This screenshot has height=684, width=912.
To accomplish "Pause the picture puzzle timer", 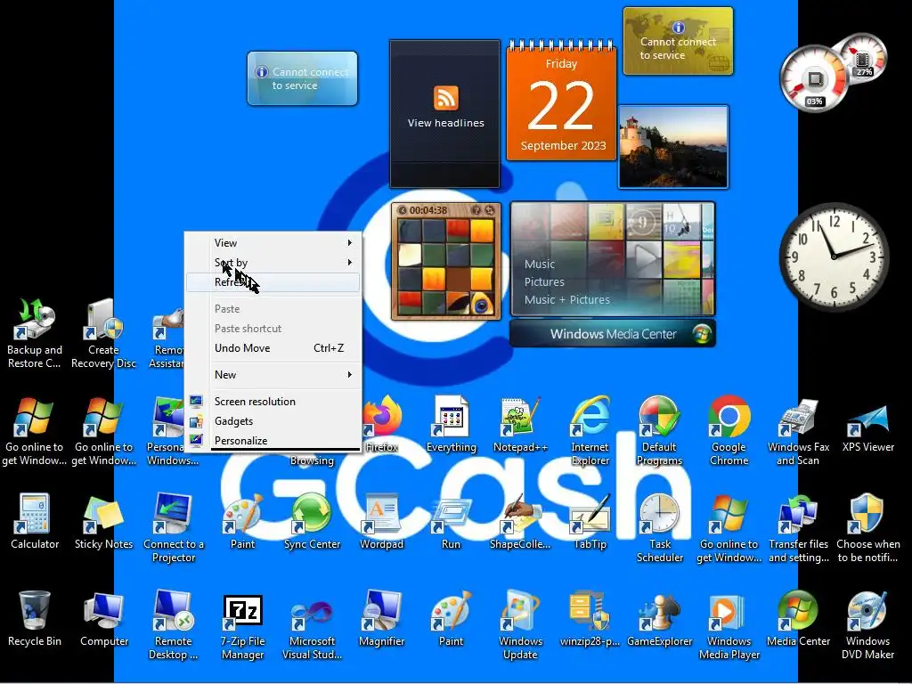I will pos(402,210).
